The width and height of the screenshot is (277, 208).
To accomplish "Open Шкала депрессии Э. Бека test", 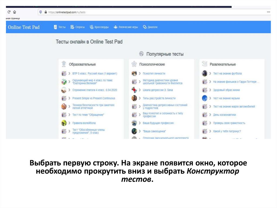I will point(158,90).
